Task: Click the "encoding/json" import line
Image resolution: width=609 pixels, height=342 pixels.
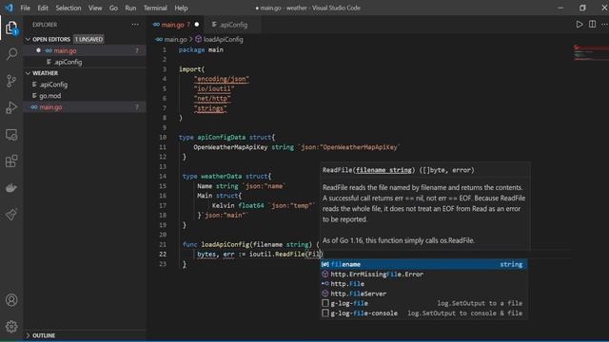Action: (222, 79)
